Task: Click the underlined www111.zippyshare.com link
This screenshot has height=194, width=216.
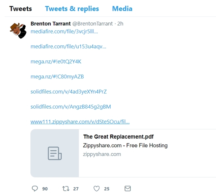Action: [x=80, y=122]
